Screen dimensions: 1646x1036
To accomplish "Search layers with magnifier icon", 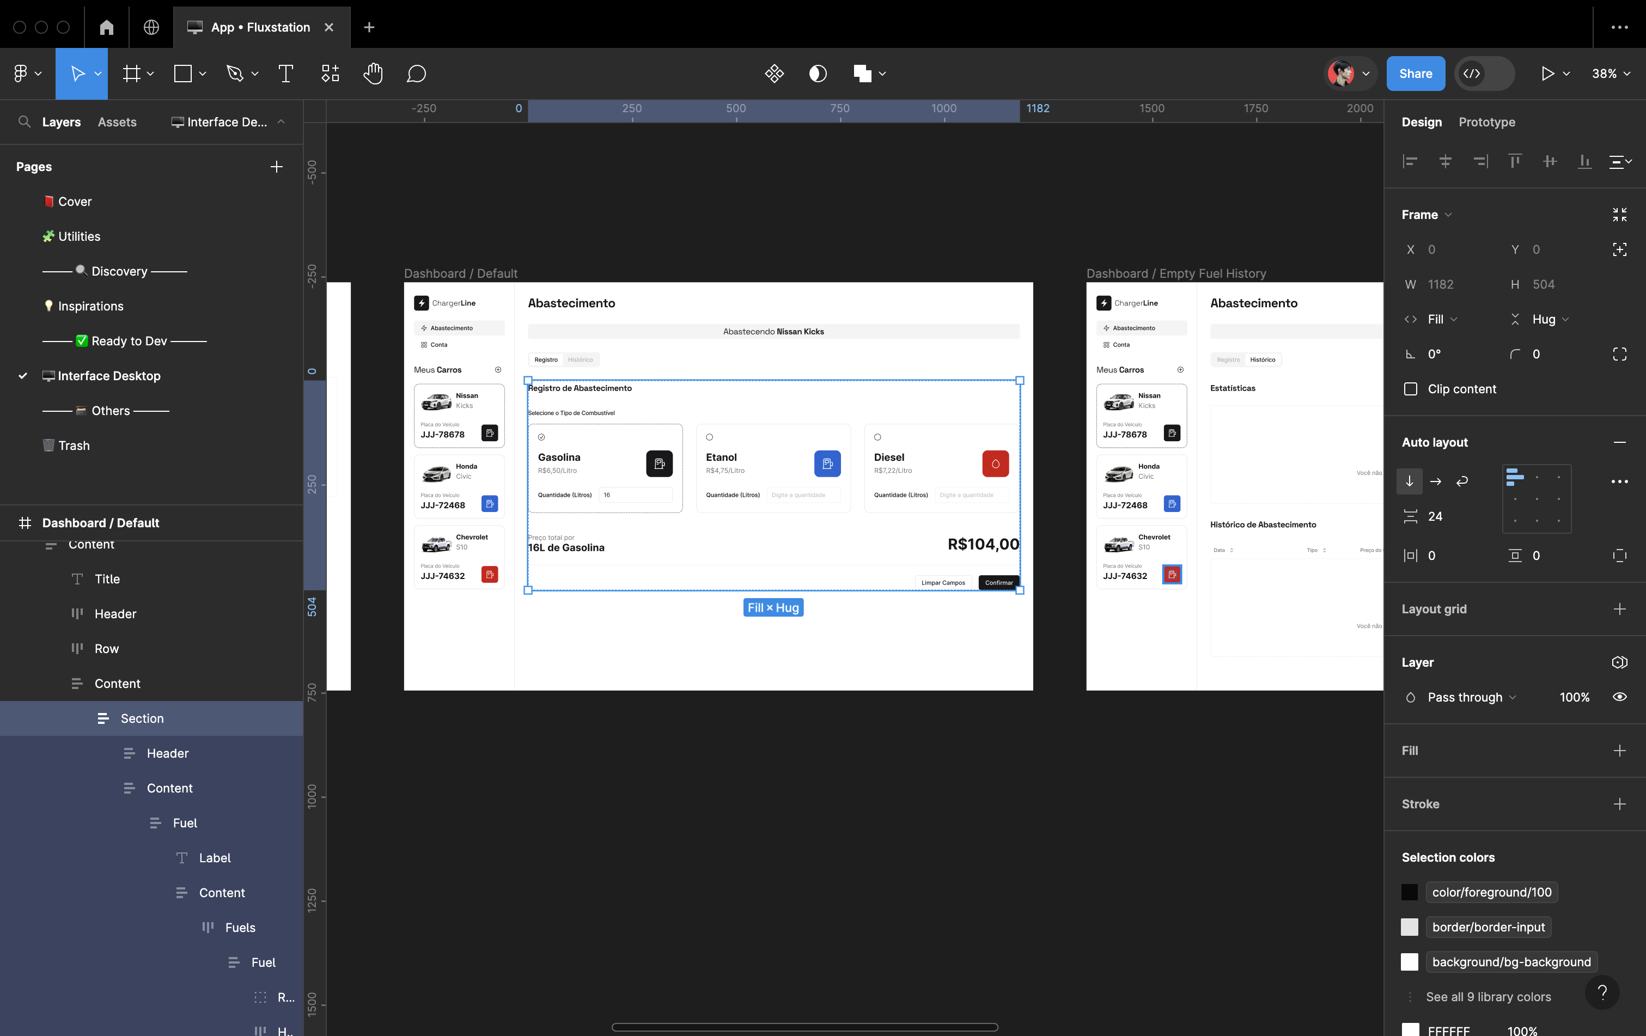I will [25, 121].
